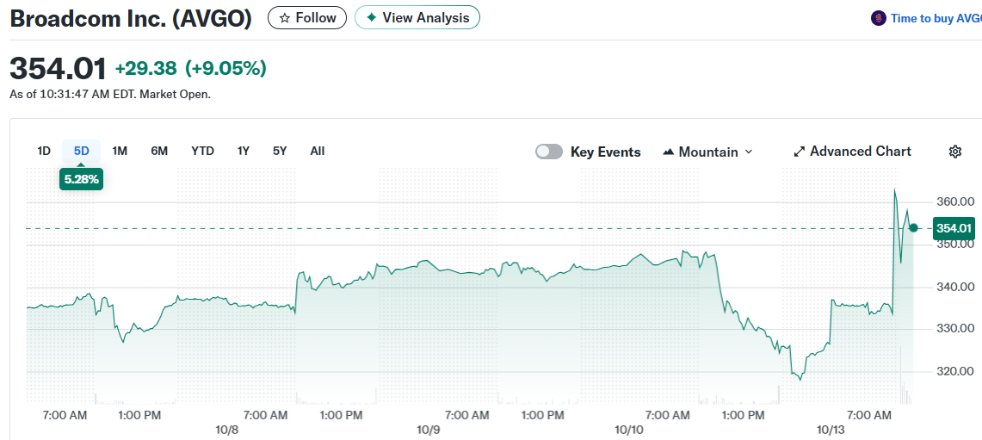The height and width of the screenshot is (440, 982).
Task: Click the purple Time to buy icon
Action: pos(878,18)
